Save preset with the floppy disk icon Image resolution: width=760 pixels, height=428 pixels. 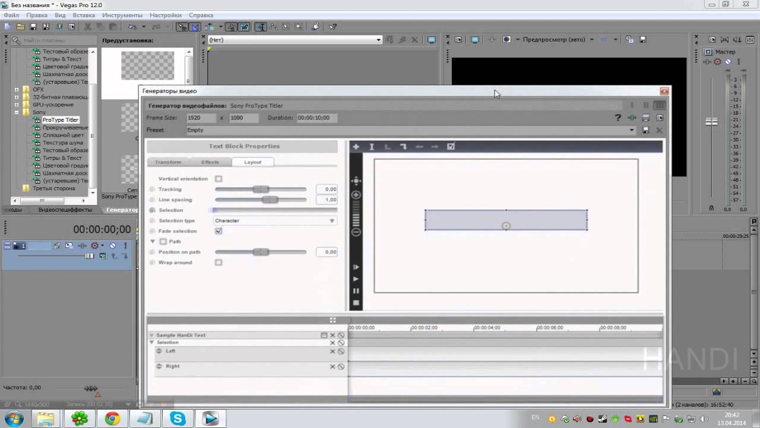click(x=646, y=130)
